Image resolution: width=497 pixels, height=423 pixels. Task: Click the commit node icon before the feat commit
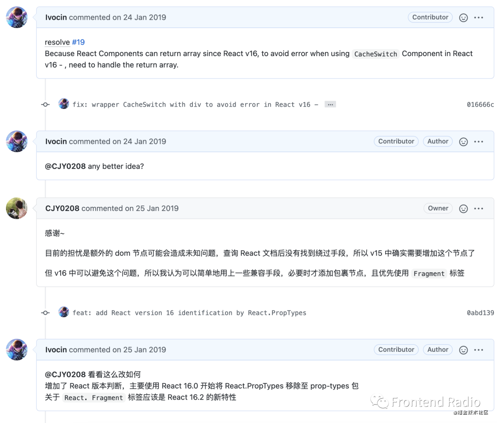45,312
